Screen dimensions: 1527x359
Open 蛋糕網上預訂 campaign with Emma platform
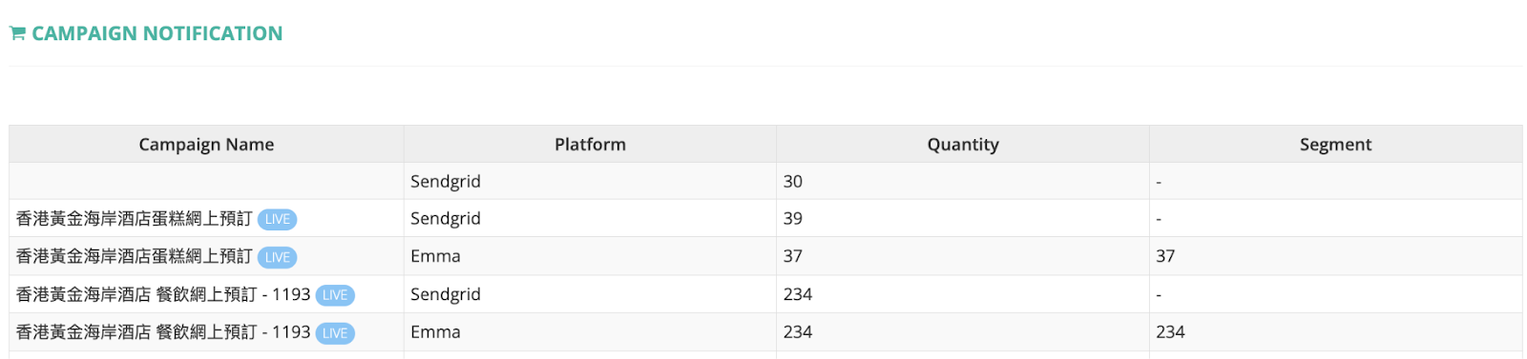135,256
